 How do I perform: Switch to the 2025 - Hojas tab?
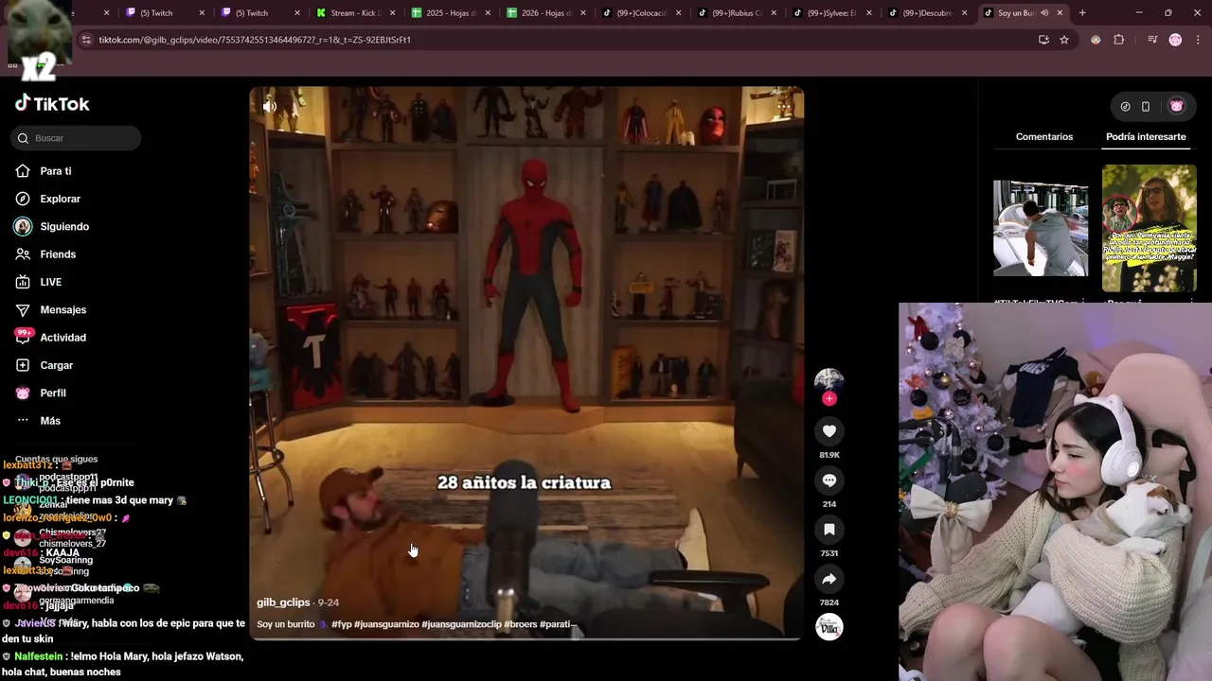point(450,13)
